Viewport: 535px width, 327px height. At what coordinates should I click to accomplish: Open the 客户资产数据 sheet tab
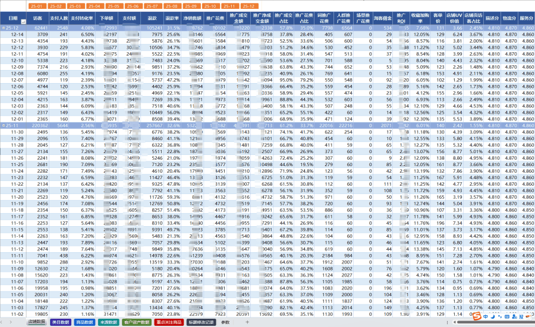[137, 322]
